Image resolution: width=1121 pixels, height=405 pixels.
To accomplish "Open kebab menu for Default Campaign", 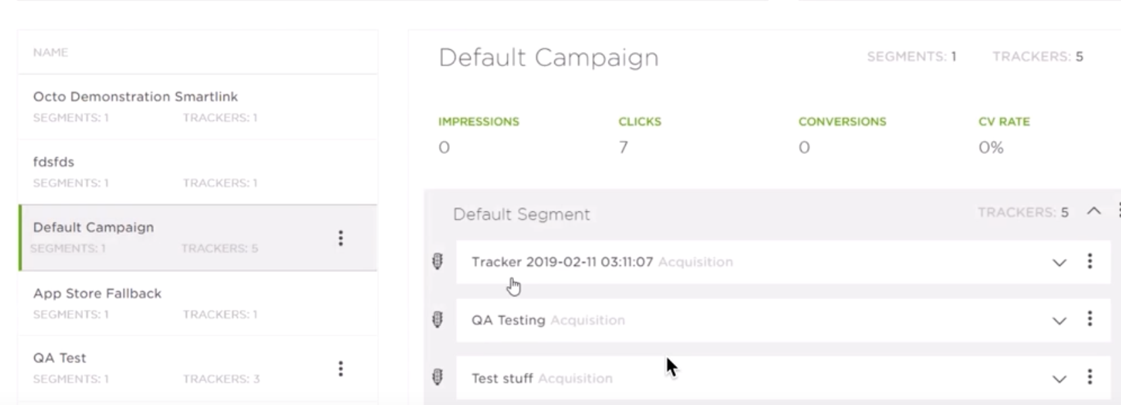I will (x=340, y=238).
